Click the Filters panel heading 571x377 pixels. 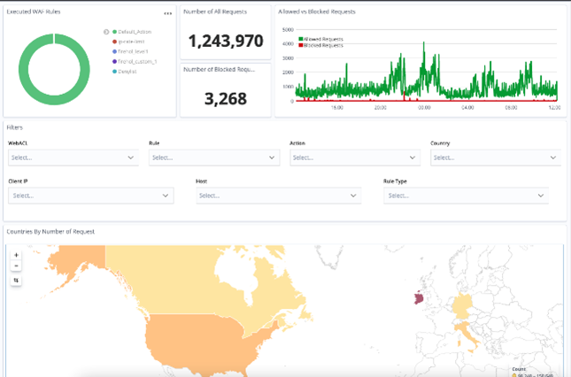(14, 127)
